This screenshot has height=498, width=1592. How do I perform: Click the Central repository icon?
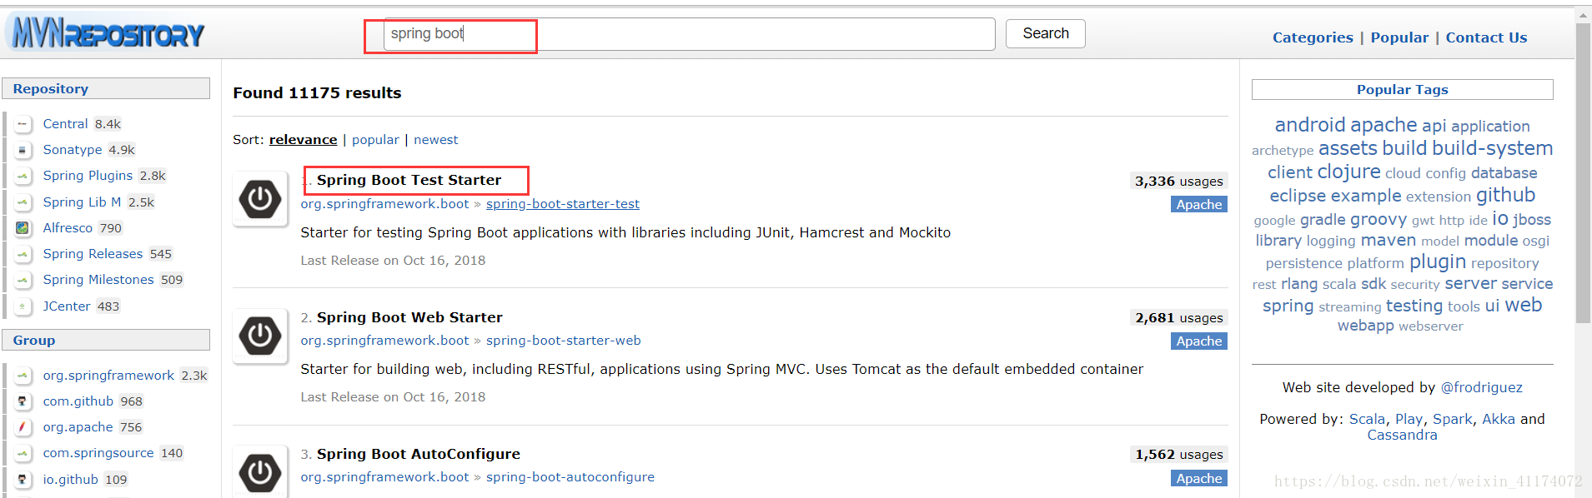coord(23,124)
